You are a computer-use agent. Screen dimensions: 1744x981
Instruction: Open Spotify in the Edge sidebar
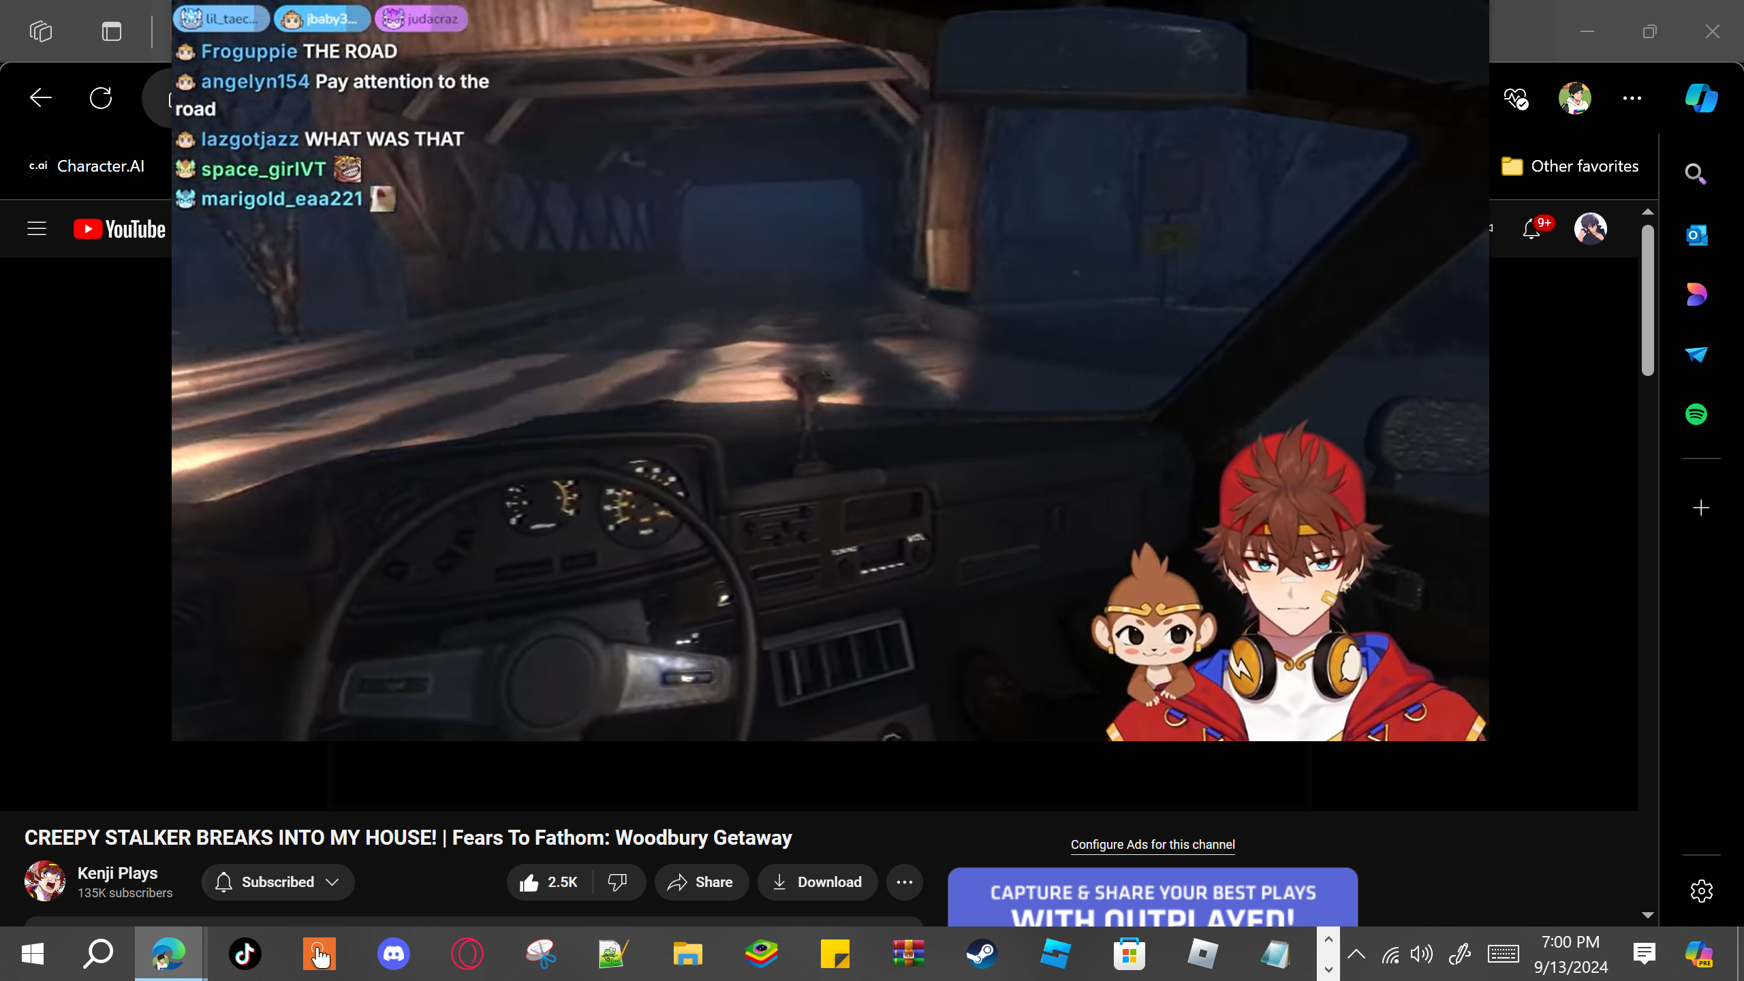pyautogui.click(x=1696, y=414)
